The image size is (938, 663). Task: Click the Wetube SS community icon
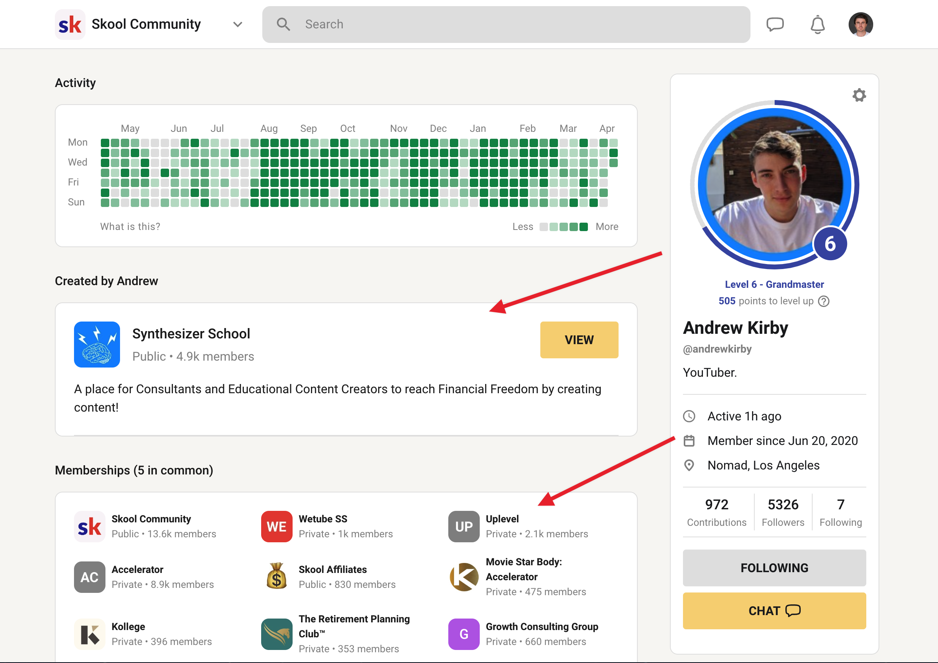(276, 526)
